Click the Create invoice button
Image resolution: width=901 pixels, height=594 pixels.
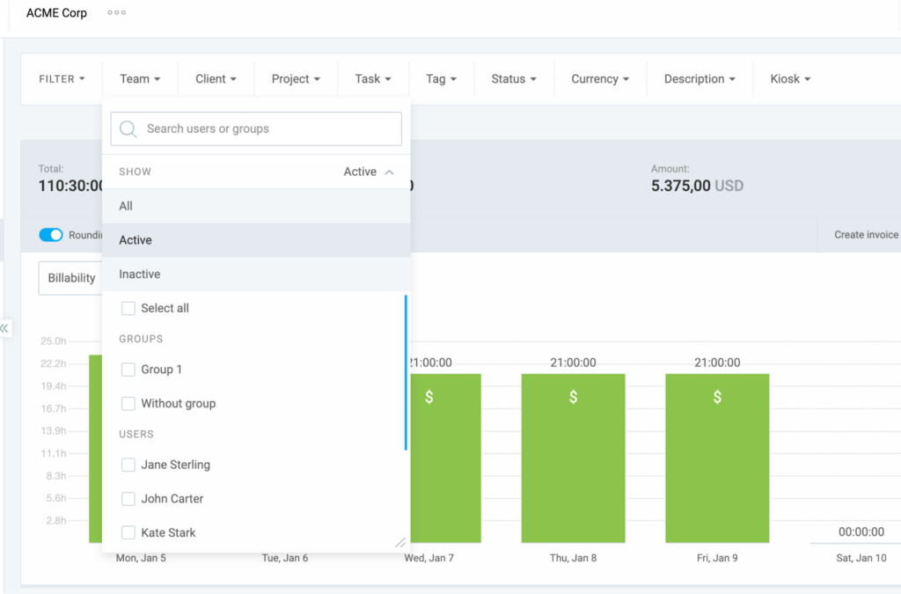[866, 235]
